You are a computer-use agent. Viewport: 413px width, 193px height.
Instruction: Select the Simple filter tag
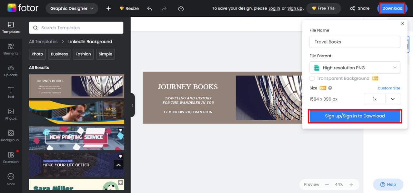pyautogui.click(x=106, y=54)
